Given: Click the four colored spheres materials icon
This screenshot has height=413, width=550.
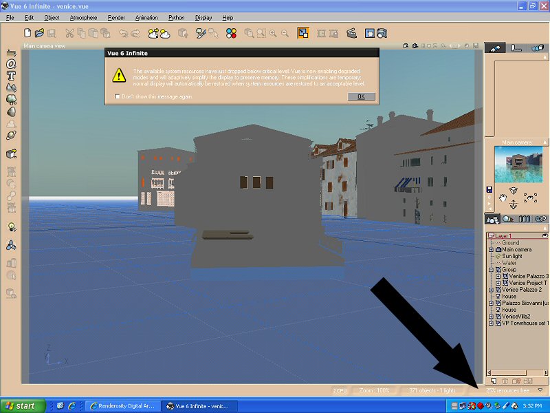Looking at the screenshot, I should [x=231, y=33].
